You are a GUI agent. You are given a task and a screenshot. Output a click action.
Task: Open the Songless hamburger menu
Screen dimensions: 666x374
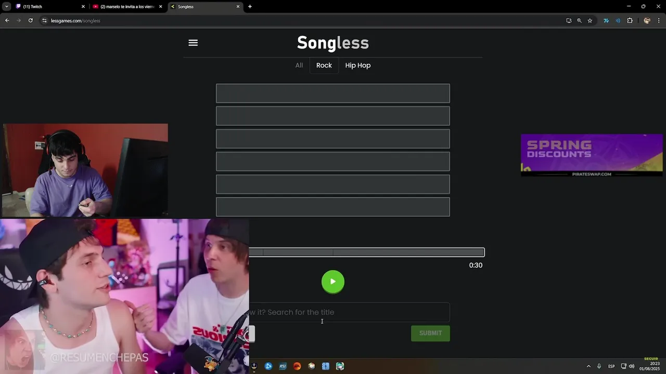[193, 43]
